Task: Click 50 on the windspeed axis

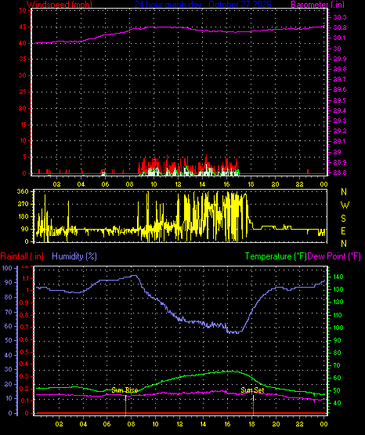Action: [x=23, y=10]
